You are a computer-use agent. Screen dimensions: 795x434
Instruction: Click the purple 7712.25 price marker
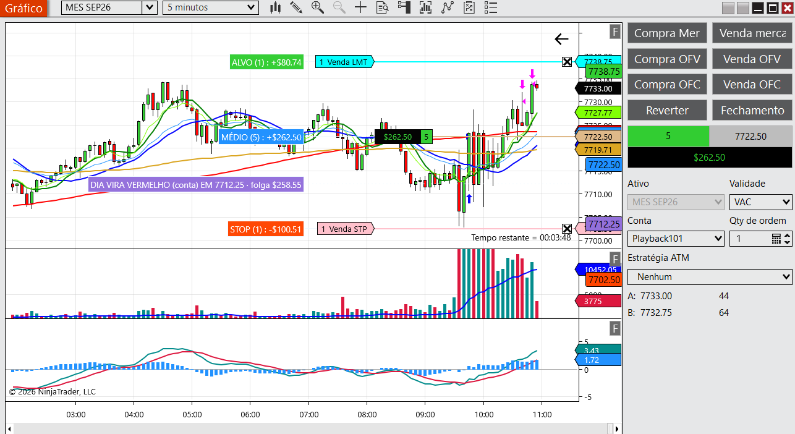tap(603, 224)
